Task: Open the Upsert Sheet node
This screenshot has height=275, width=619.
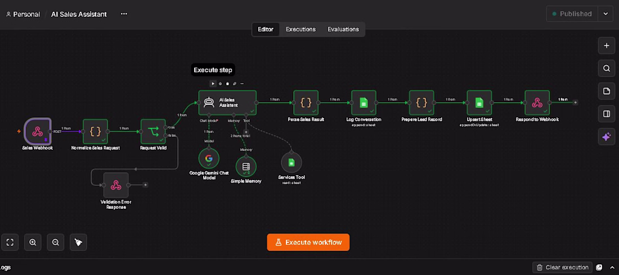Action: [x=479, y=103]
